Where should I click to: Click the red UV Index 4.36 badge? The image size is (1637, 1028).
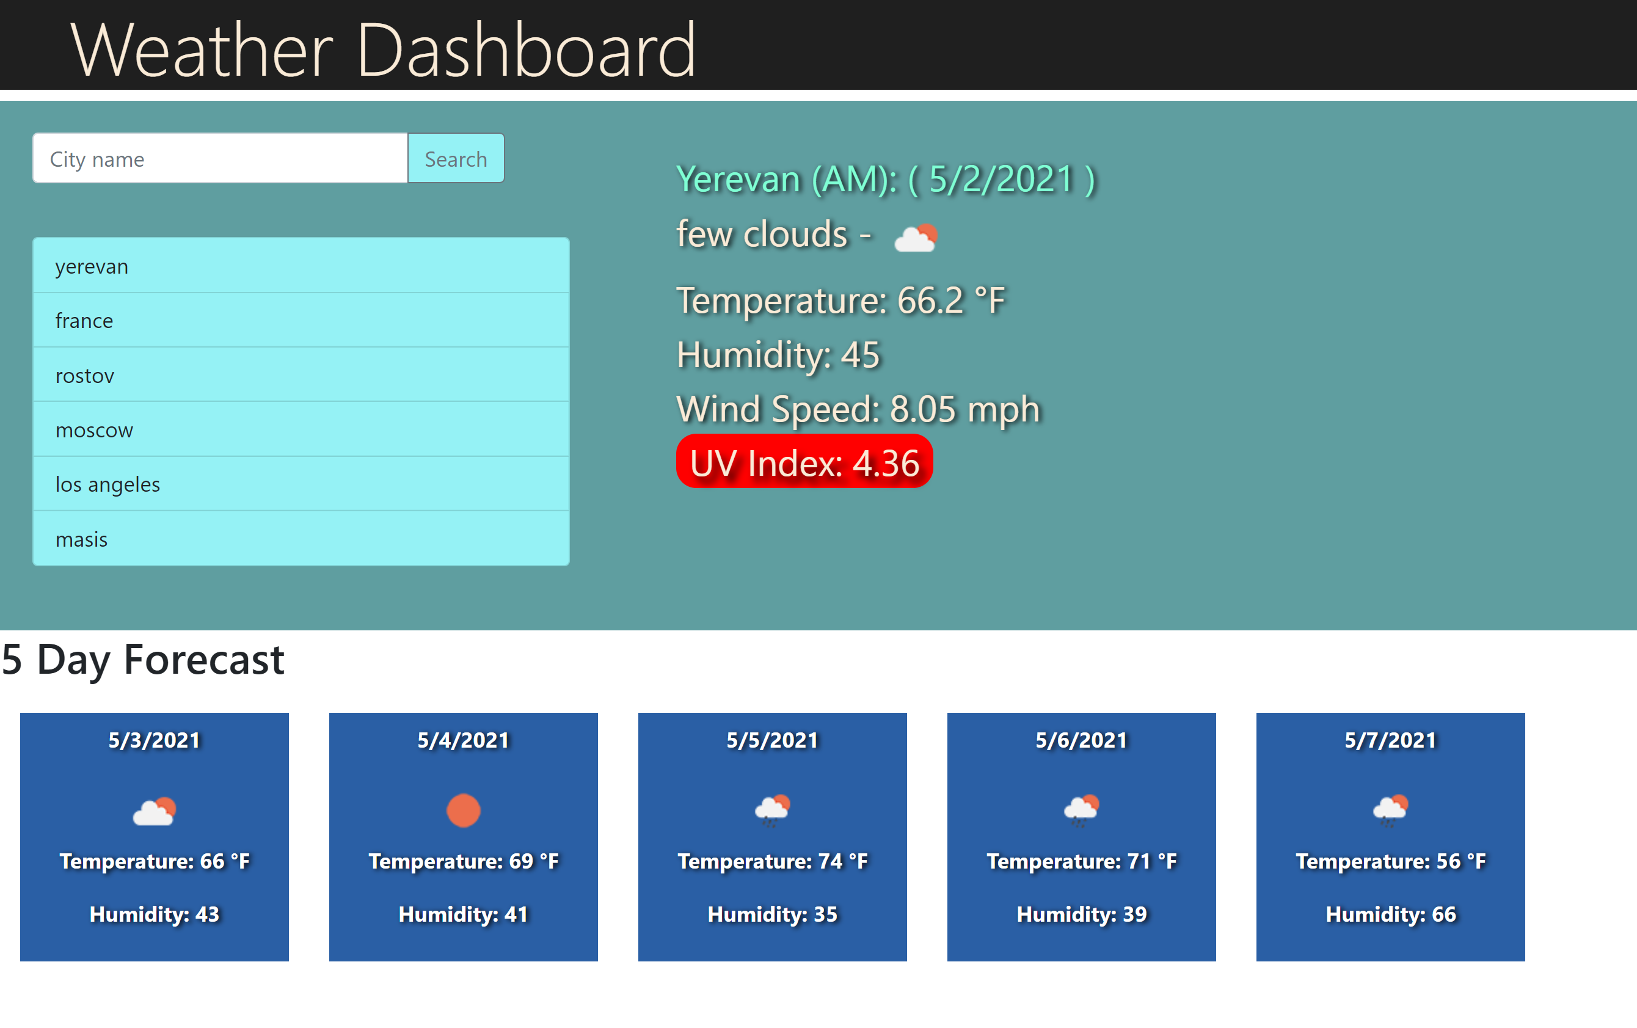coord(804,462)
